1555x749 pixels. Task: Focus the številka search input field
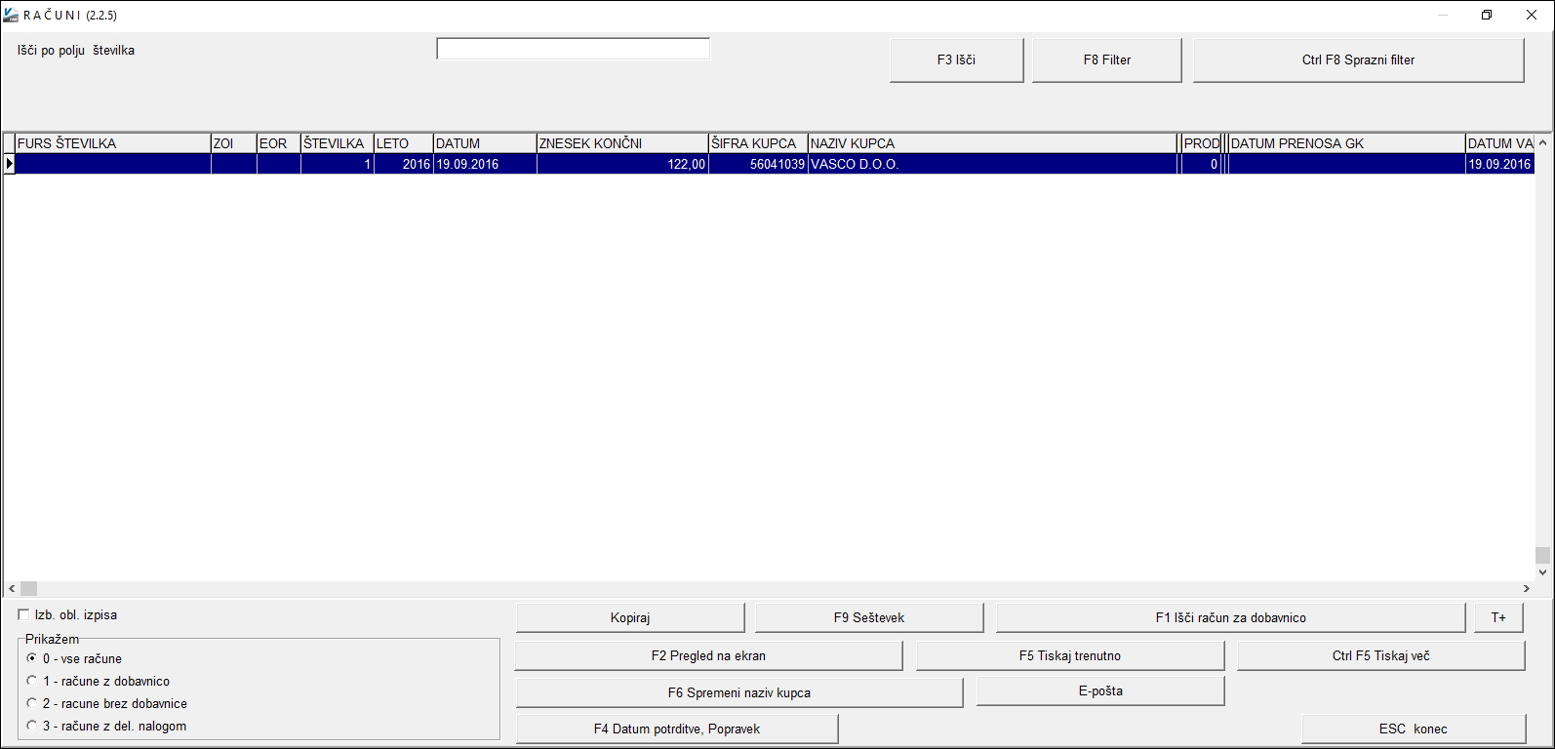pyautogui.click(x=573, y=49)
